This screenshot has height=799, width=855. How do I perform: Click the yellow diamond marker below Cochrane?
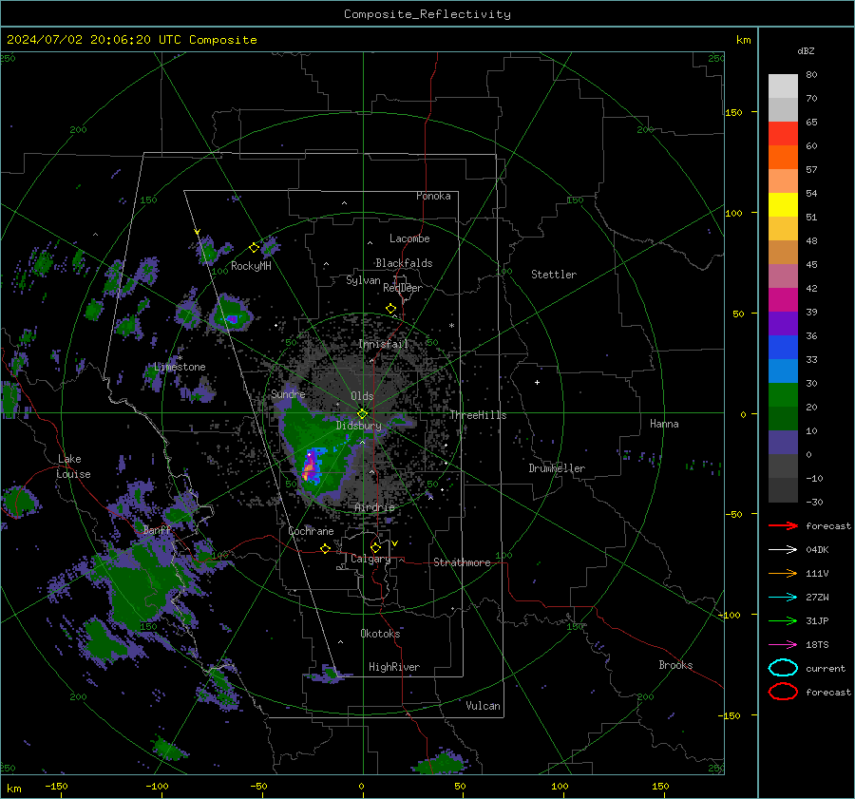coord(325,548)
